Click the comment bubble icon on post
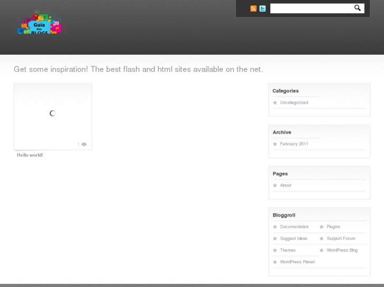 84,144
